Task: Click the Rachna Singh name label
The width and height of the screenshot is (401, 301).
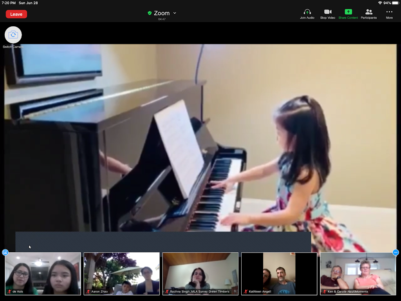Action: point(200,292)
